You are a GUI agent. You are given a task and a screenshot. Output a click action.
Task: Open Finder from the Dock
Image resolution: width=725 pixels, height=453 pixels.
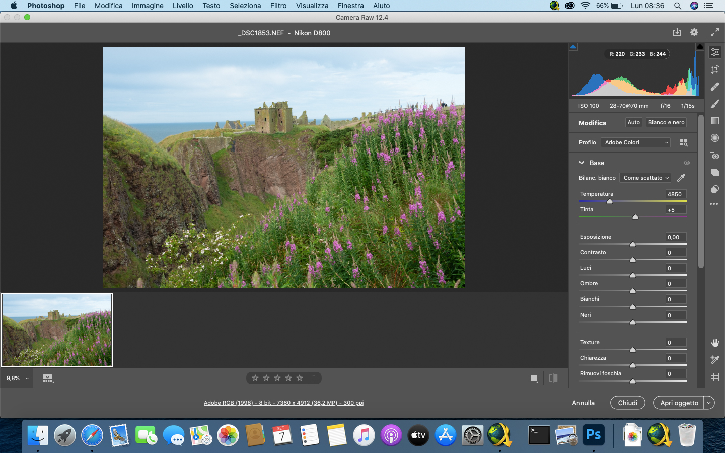pyautogui.click(x=38, y=435)
